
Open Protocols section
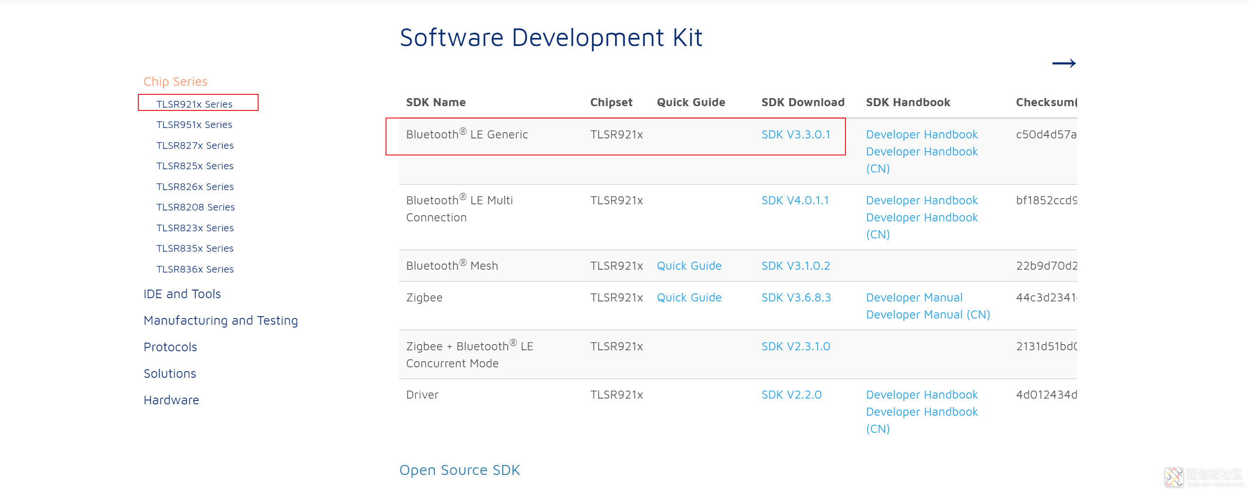(170, 347)
